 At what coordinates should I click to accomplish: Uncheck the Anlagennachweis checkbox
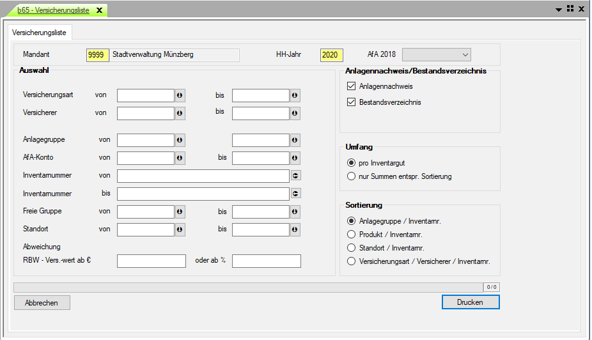coord(350,86)
